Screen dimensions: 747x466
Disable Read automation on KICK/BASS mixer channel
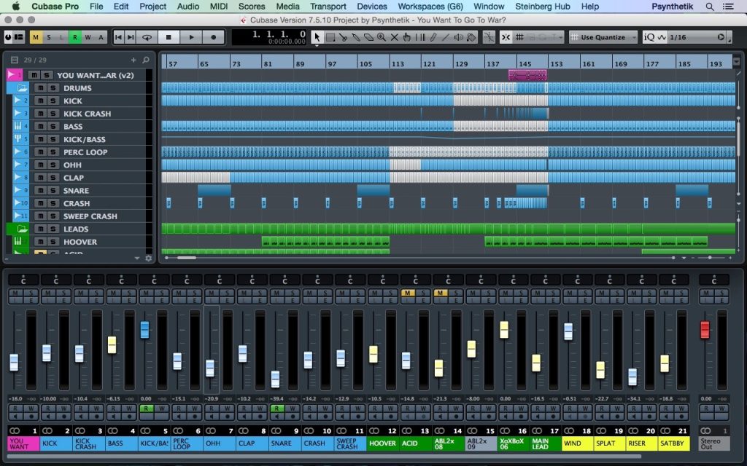pos(146,408)
